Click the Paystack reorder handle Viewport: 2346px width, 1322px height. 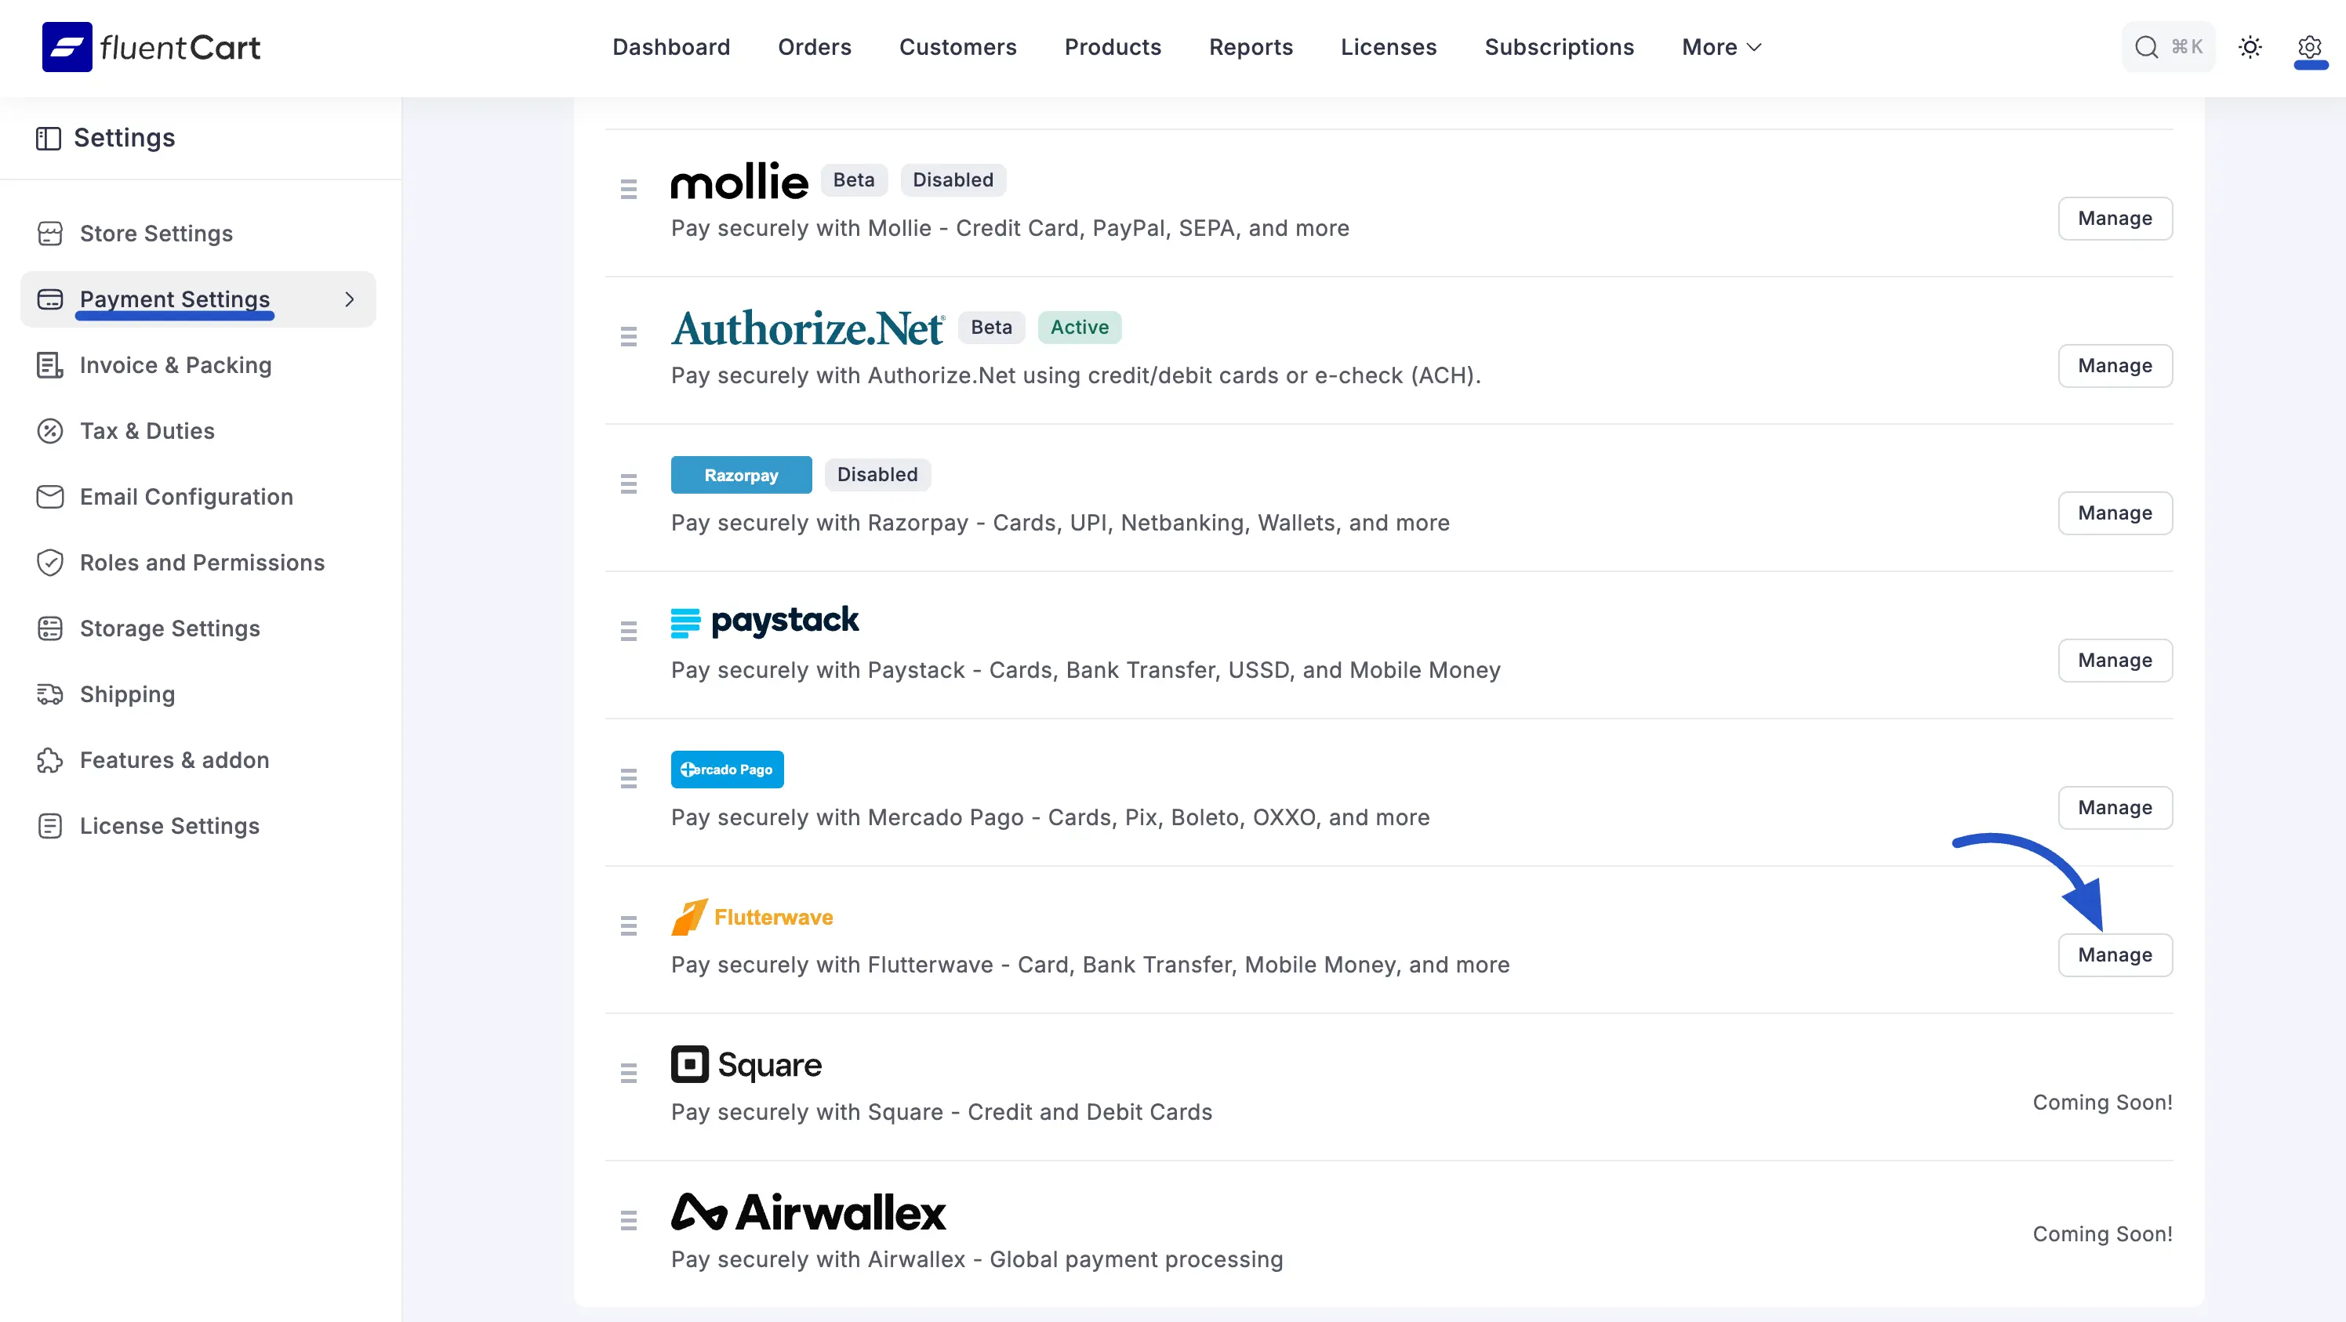click(628, 632)
